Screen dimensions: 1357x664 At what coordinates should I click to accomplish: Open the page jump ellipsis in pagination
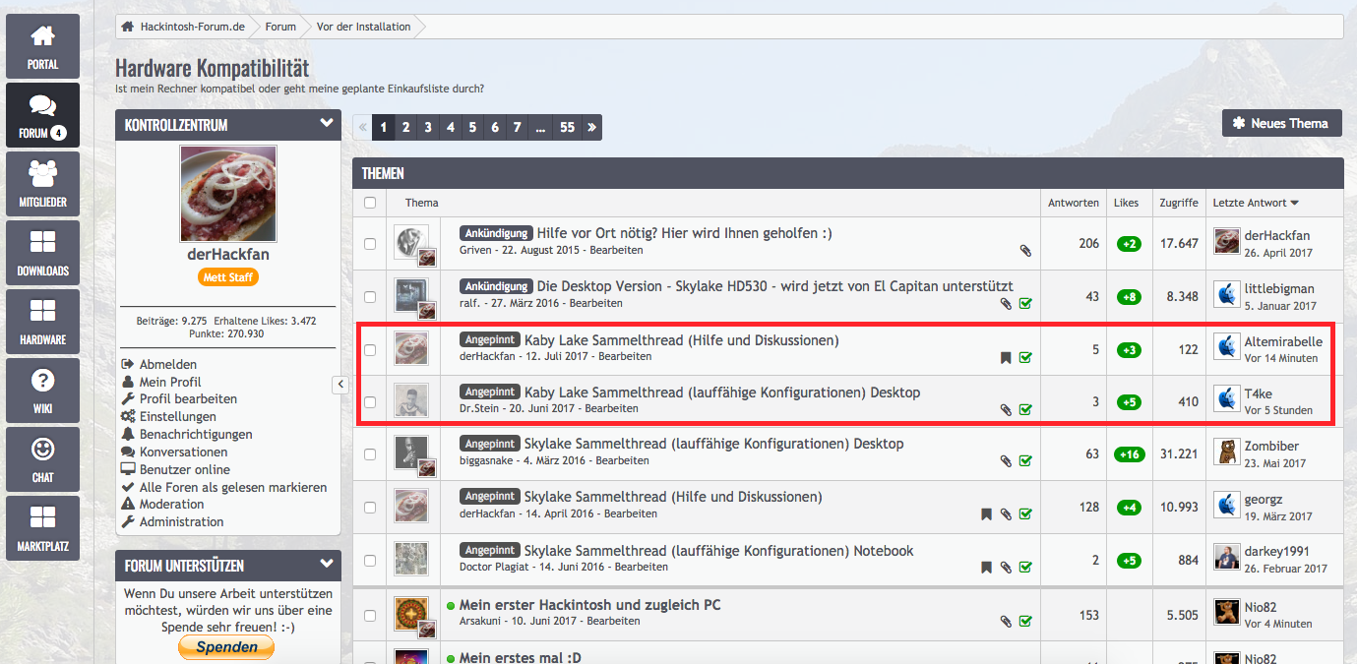(x=541, y=127)
